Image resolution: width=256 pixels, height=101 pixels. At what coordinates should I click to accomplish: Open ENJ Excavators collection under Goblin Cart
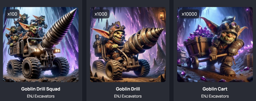215,96
